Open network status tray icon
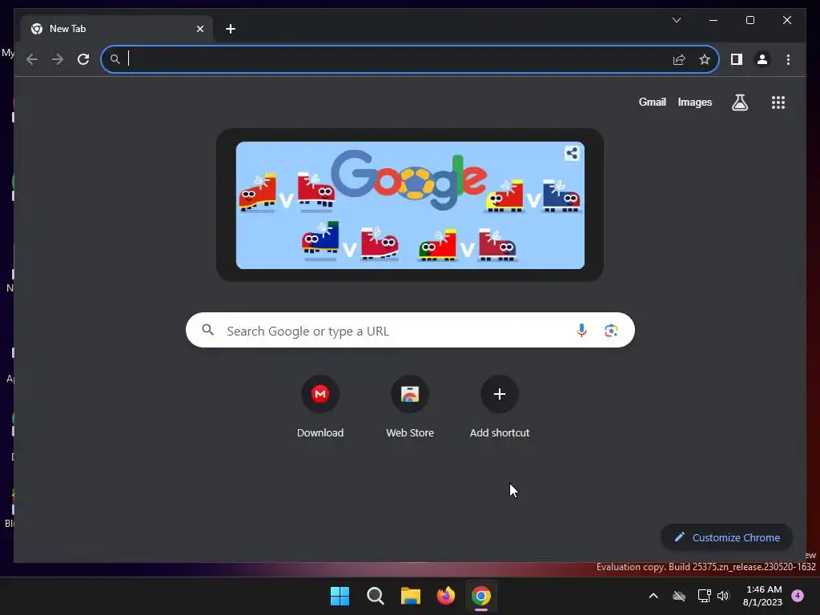Screen dimensions: 820x615 pos(704,596)
